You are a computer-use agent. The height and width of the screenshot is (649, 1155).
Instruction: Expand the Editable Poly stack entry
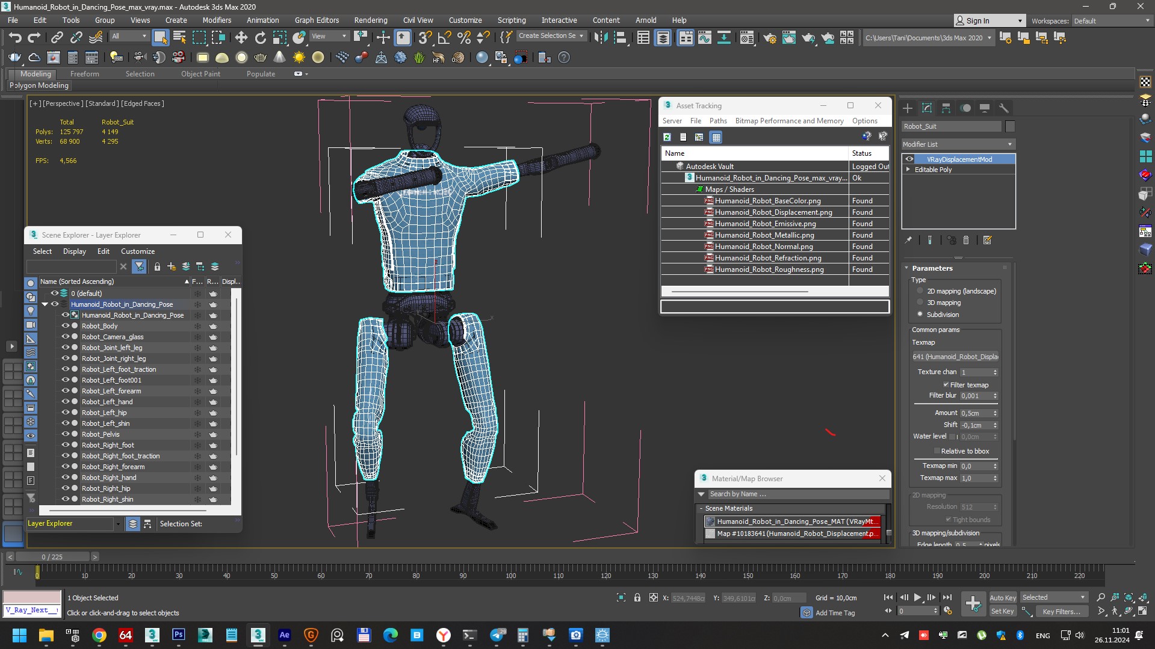pyautogui.click(x=908, y=170)
